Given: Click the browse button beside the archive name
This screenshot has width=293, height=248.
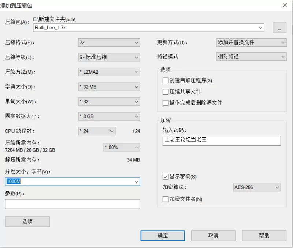Looking at the screenshot, I should (x=279, y=28).
